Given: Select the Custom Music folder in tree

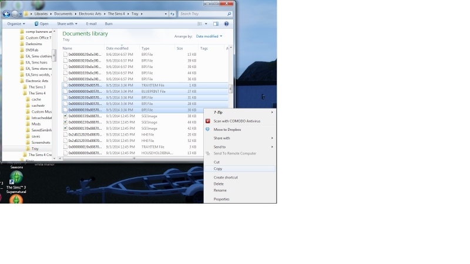Looking at the screenshot, I should click(41, 111).
